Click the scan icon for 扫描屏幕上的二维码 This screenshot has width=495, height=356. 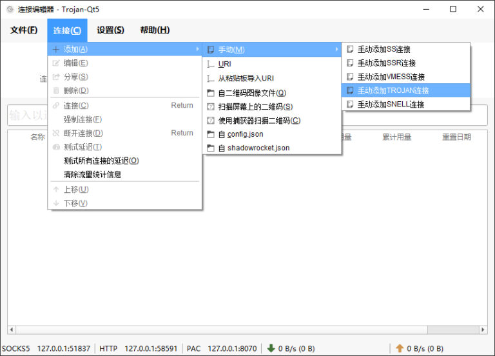pos(211,107)
